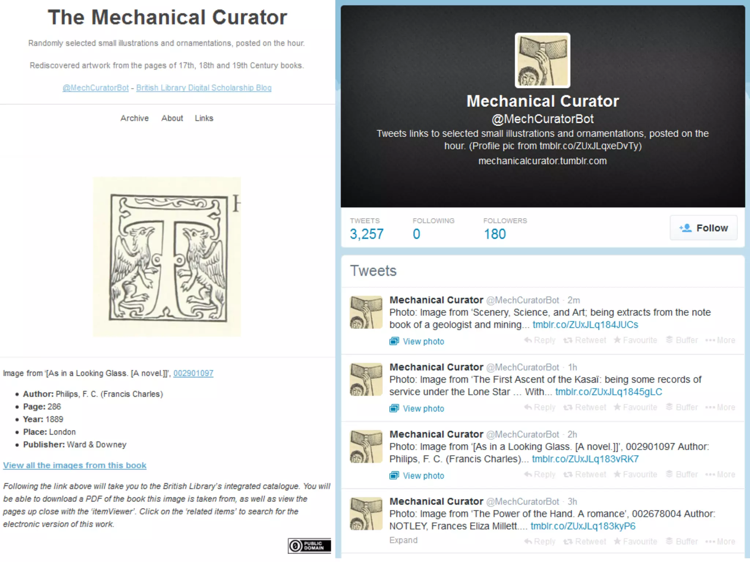The width and height of the screenshot is (750, 562).
Task: Open British Library Digital Scholarship Blog link
Action: (204, 88)
